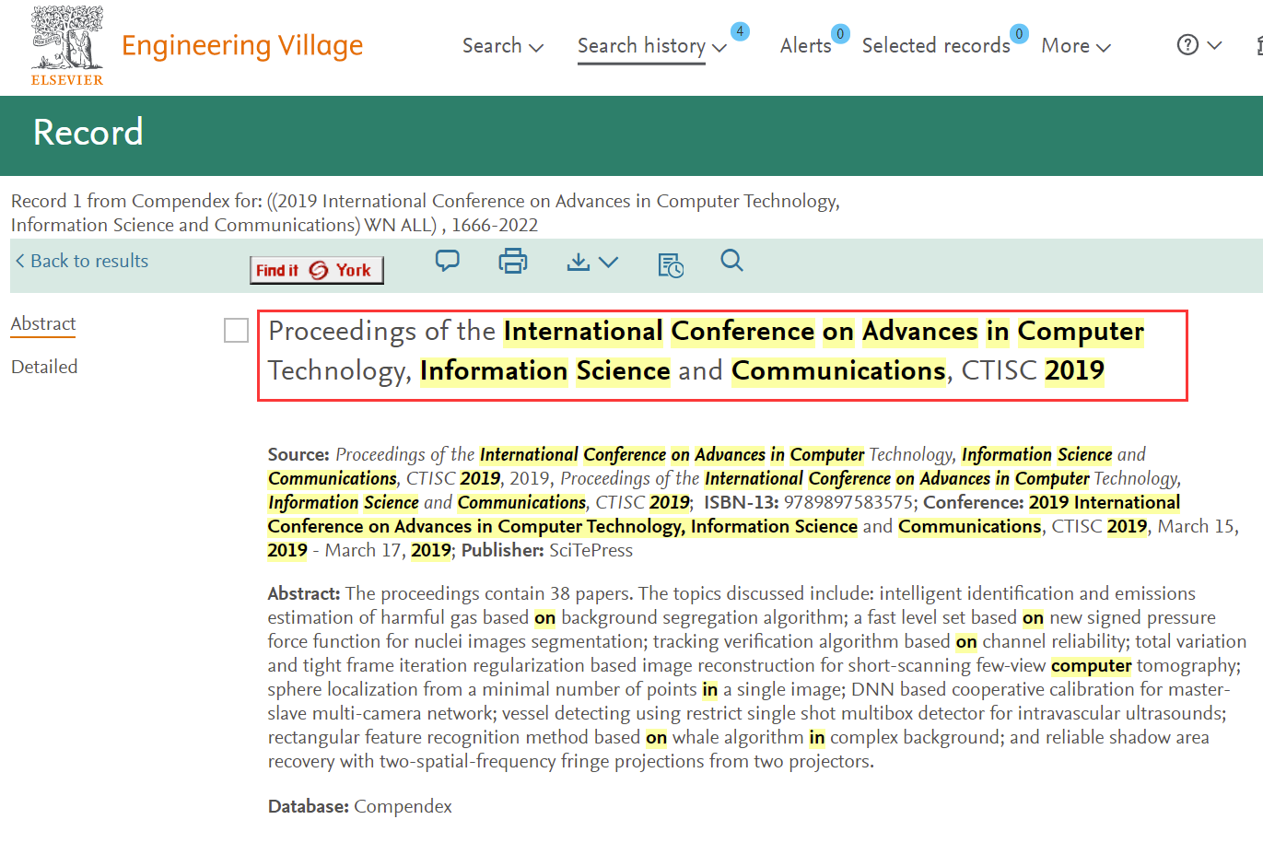The width and height of the screenshot is (1263, 843).
Task: Click the publisher name SciTePress
Action: point(591,550)
